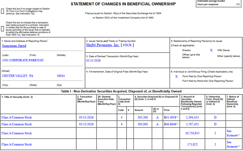Select the zip code 18034
243x151 pixels.
pos(60,76)
